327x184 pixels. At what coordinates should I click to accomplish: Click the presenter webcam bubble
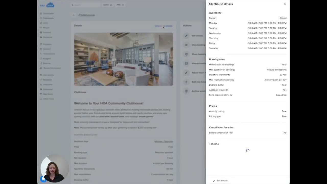tap(54, 169)
